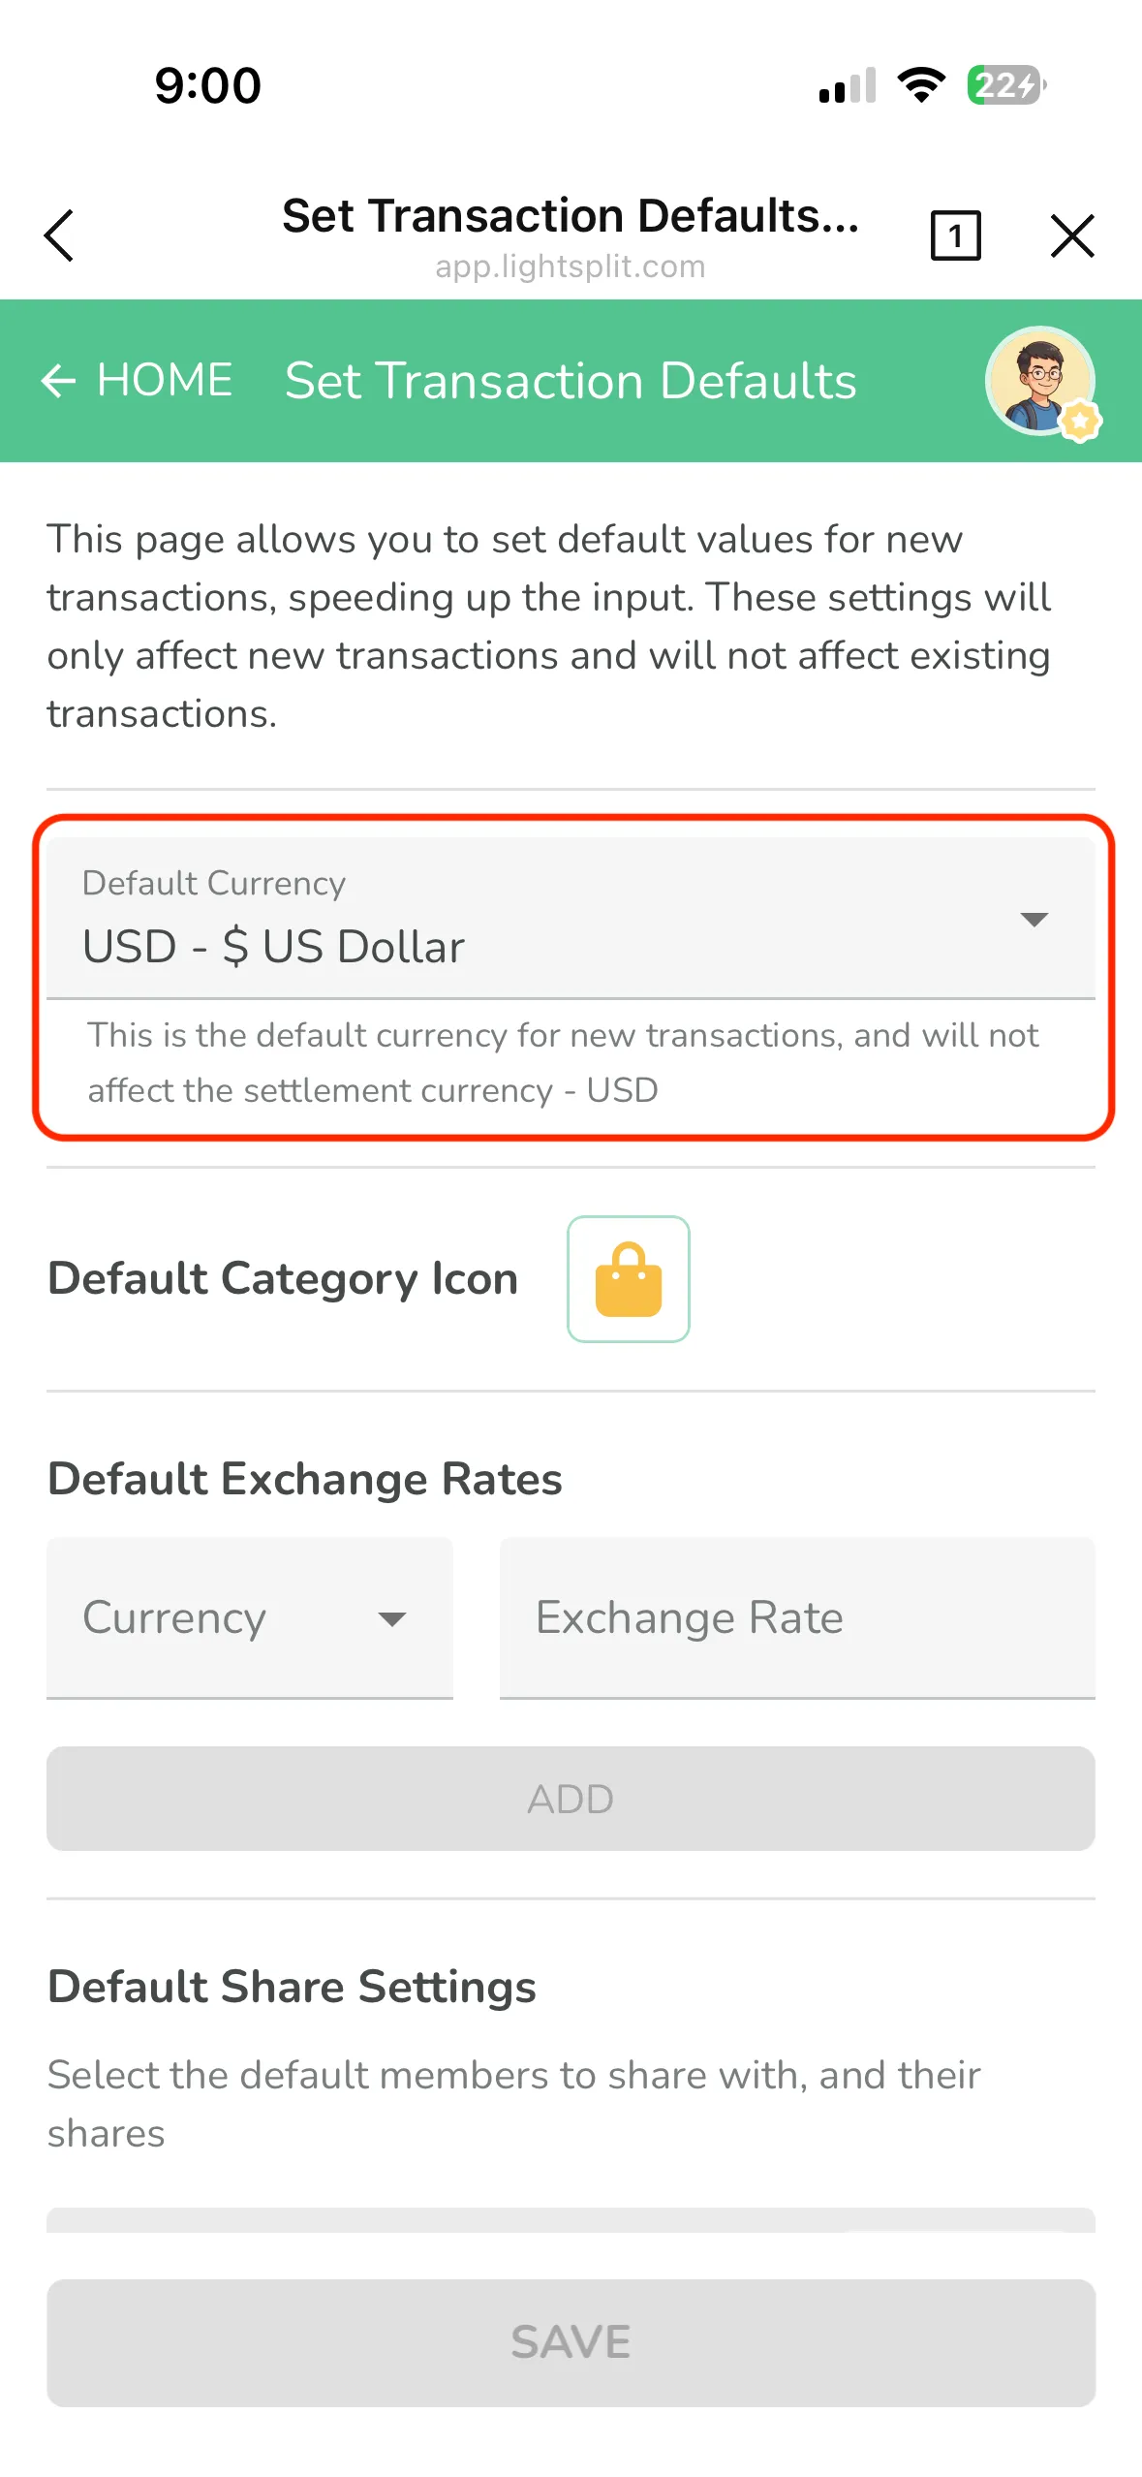Expand the Default Currency dropdown arrow
Image resolution: width=1142 pixels, height=2477 pixels.
click(x=1034, y=919)
